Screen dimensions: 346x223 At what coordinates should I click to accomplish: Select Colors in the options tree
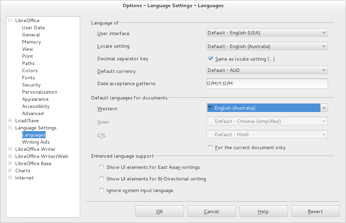pyautogui.click(x=30, y=70)
